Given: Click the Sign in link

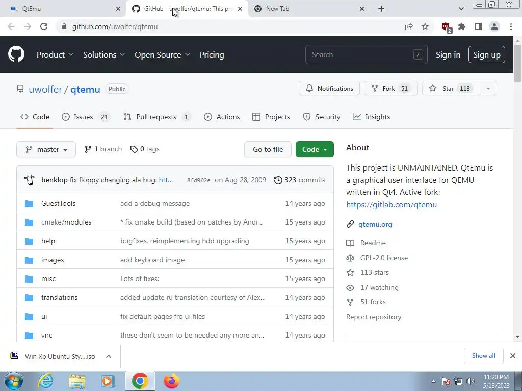Looking at the screenshot, I should click(x=448, y=55).
